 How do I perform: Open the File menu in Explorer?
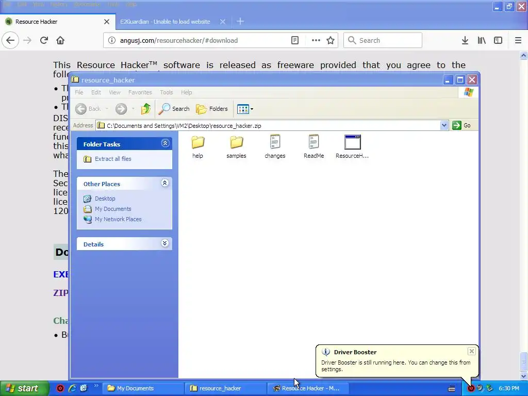[79, 92]
